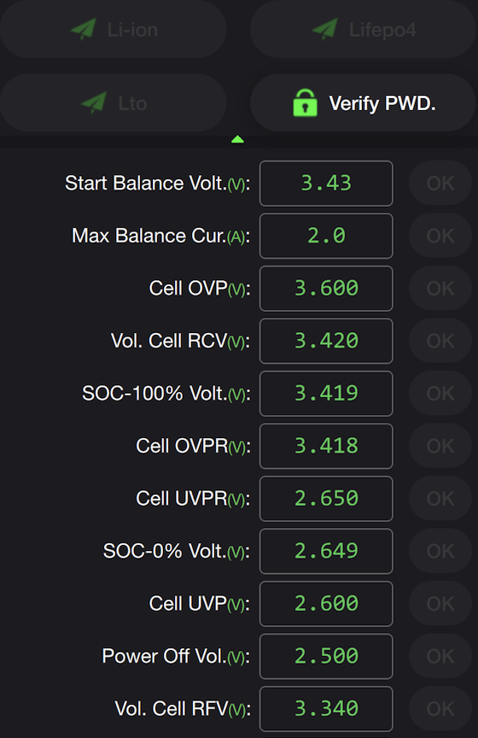Click the green padlock icon
478x738 pixels.
(305, 102)
